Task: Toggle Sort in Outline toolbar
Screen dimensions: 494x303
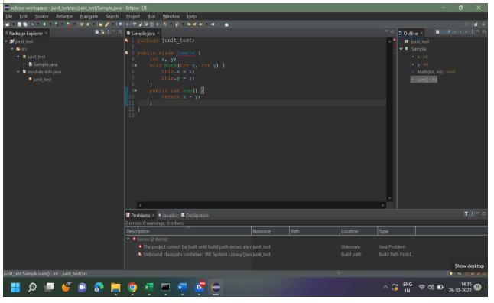Action: pos(443,31)
